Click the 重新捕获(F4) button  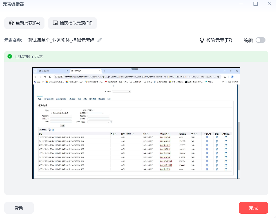(24, 23)
